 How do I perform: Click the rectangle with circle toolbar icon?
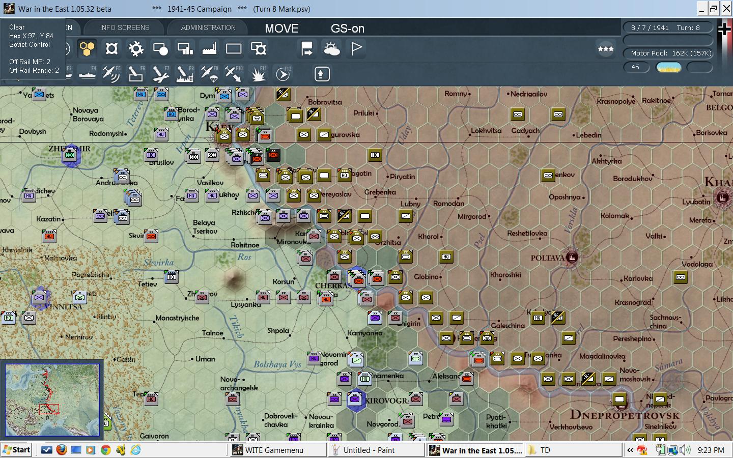(160, 49)
